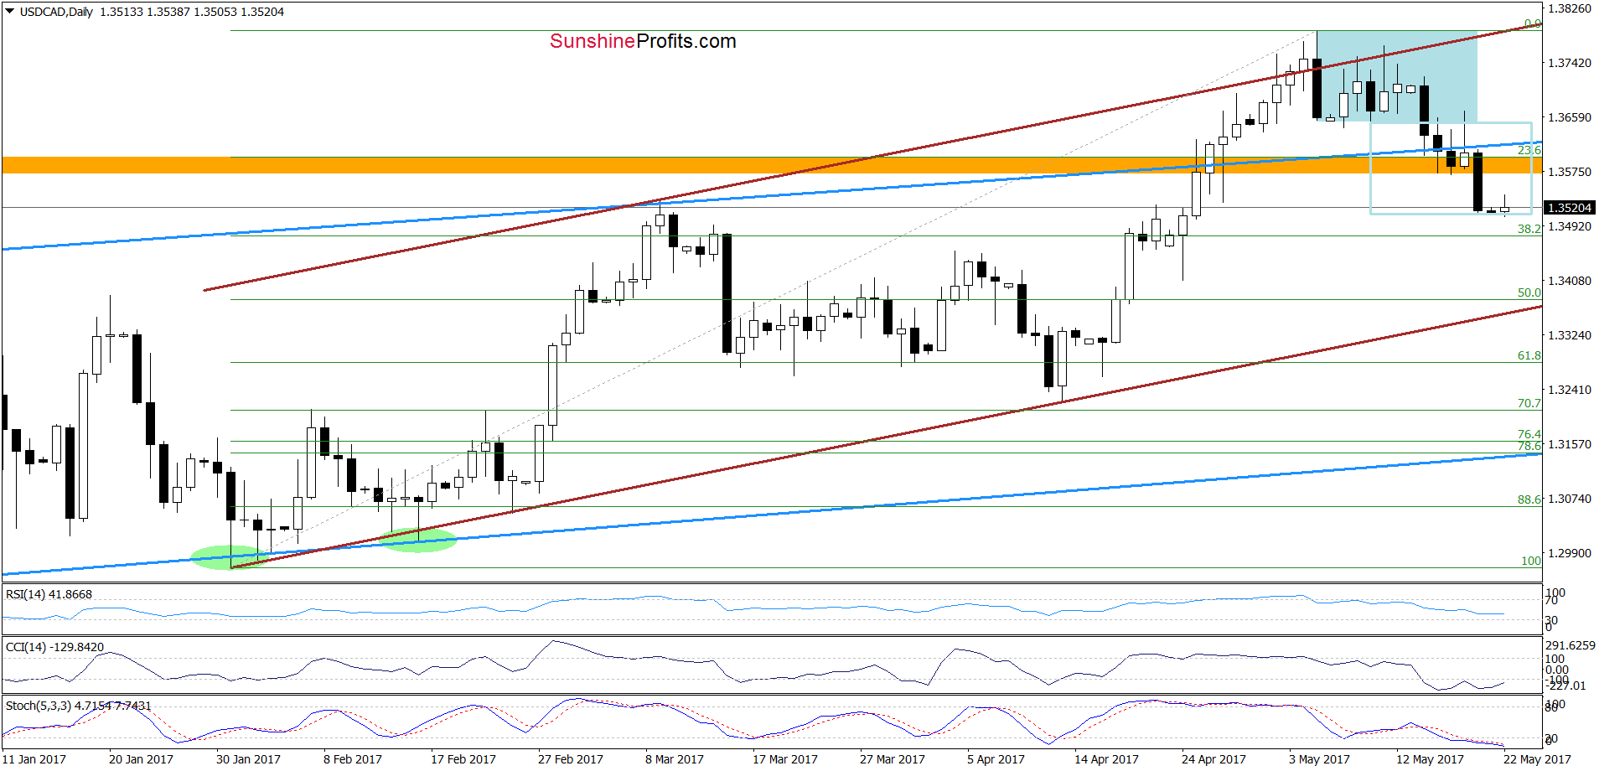The height and width of the screenshot is (771, 1599).
Task: Click the Stochastic 80 level label
Action: coord(1551,708)
